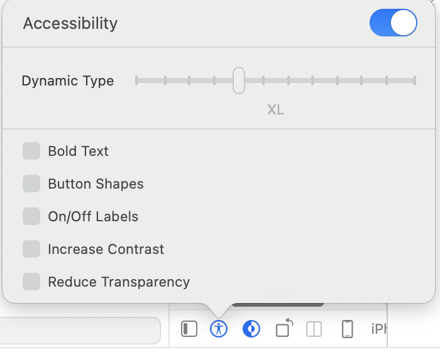440x352 pixels.
Task: Set Dynamic Type to the smallest tick
Action: click(x=136, y=80)
